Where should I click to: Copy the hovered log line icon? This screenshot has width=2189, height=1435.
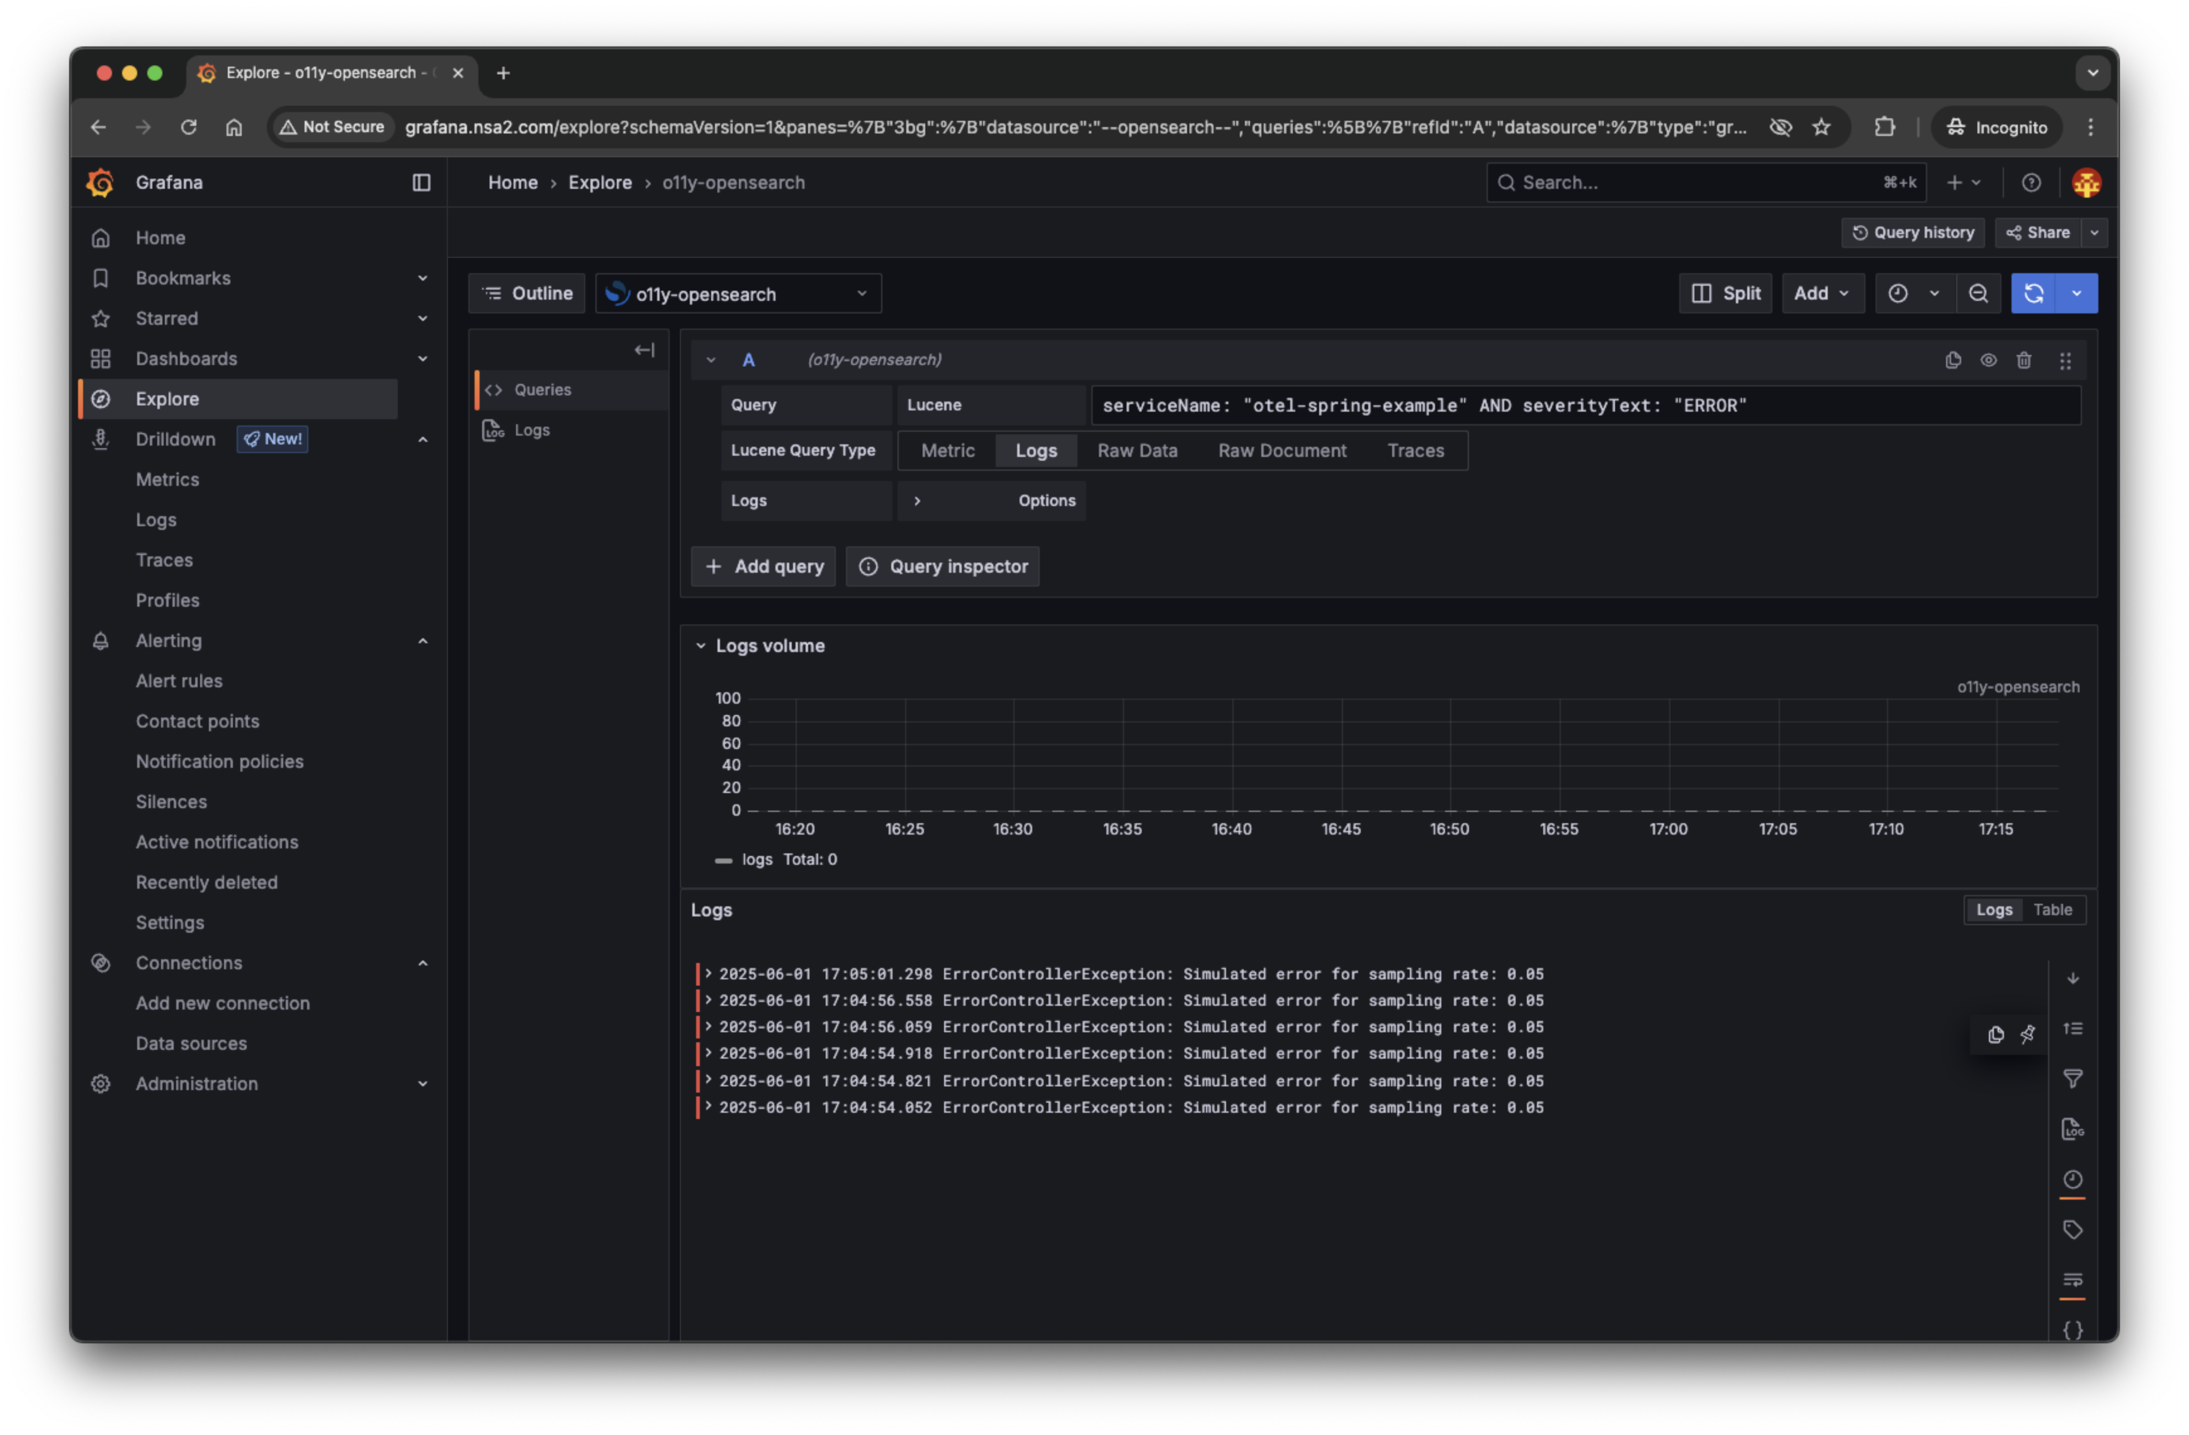[1995, 1035]
